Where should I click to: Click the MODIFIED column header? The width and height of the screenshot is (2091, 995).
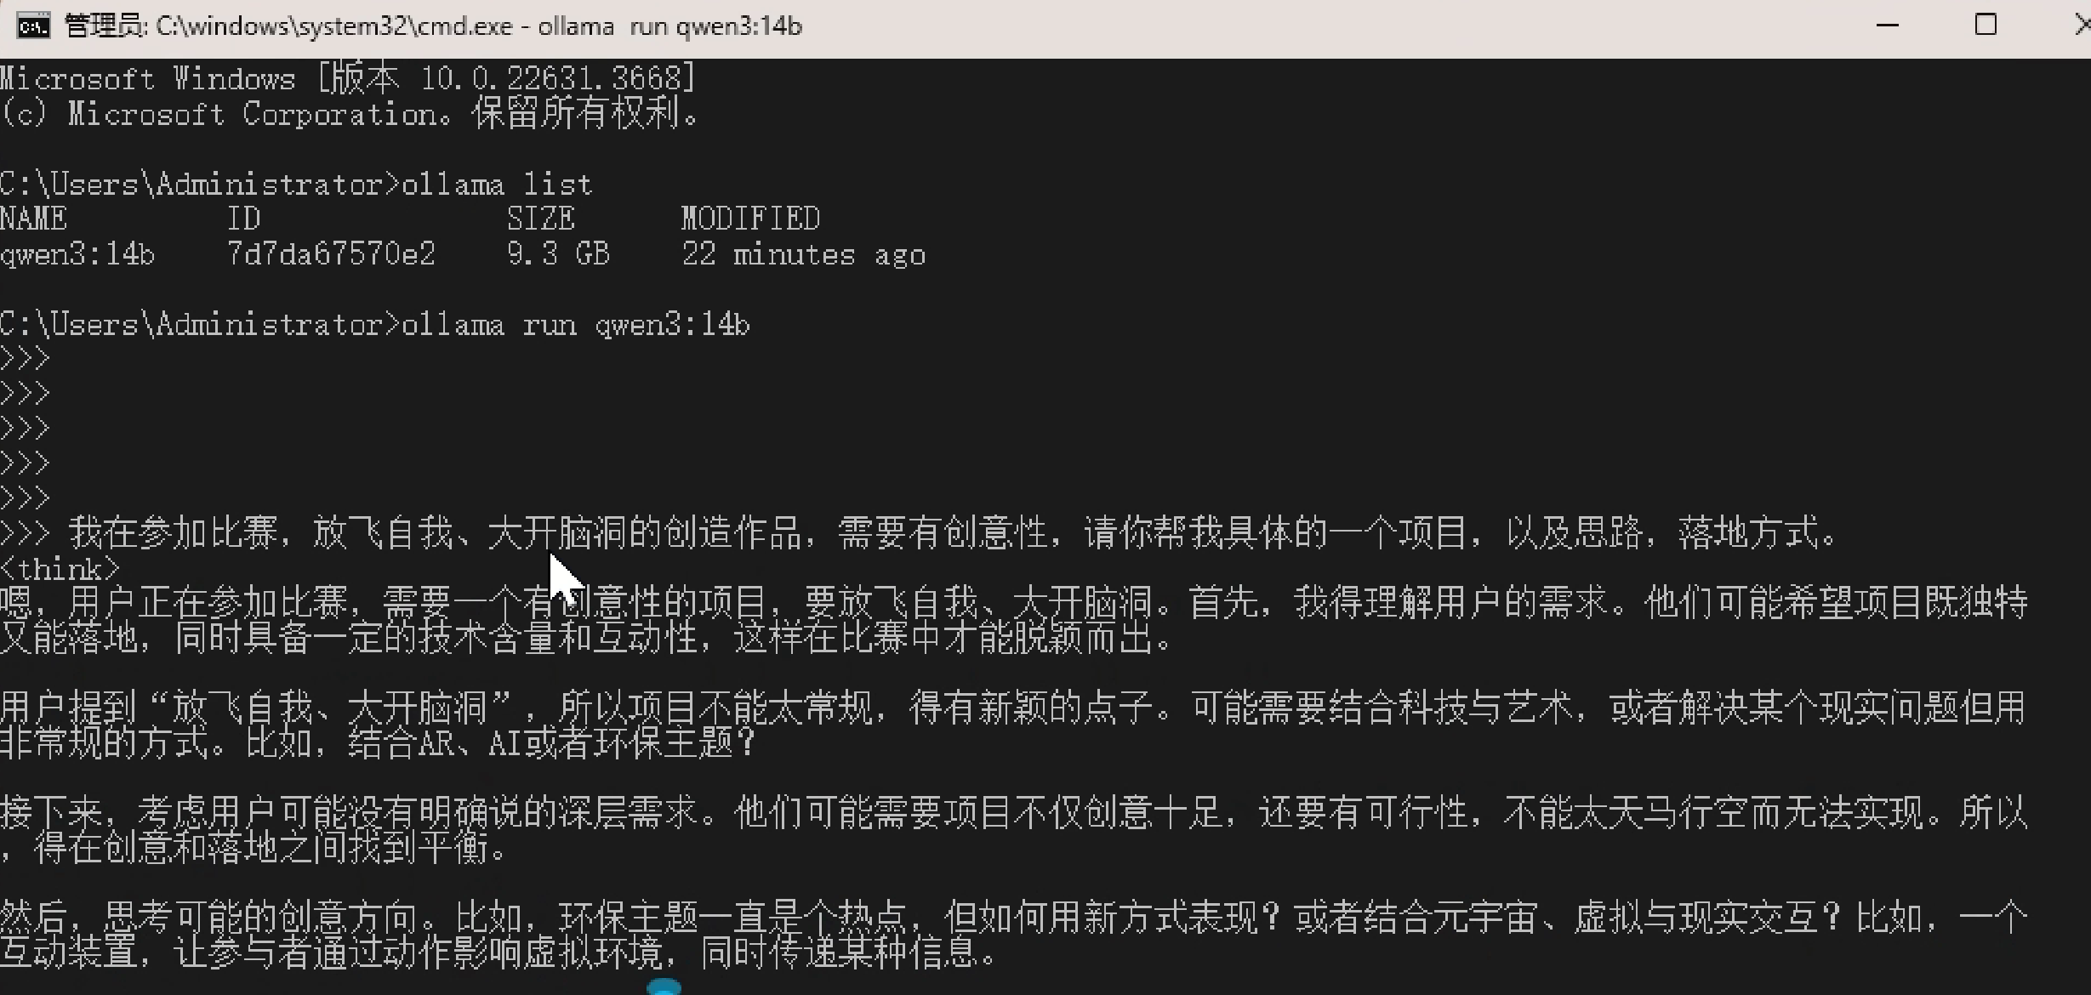pyautogui.click(x=750, y=219)
